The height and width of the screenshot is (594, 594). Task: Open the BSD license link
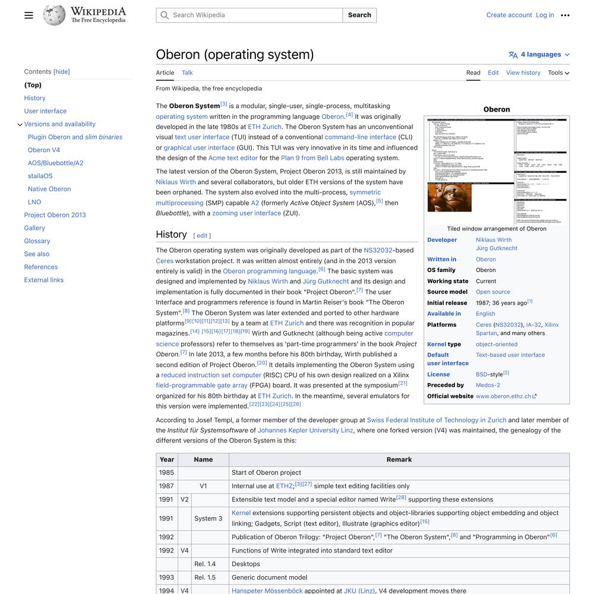point(482,374)
